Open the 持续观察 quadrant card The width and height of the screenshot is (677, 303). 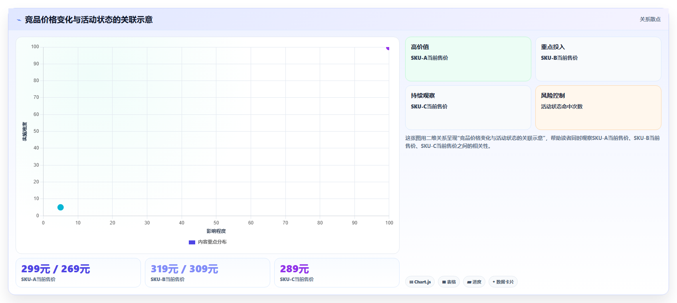coord(468,108)
